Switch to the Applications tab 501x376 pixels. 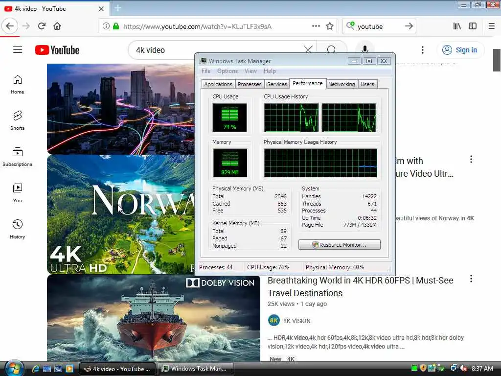[218, 84]
